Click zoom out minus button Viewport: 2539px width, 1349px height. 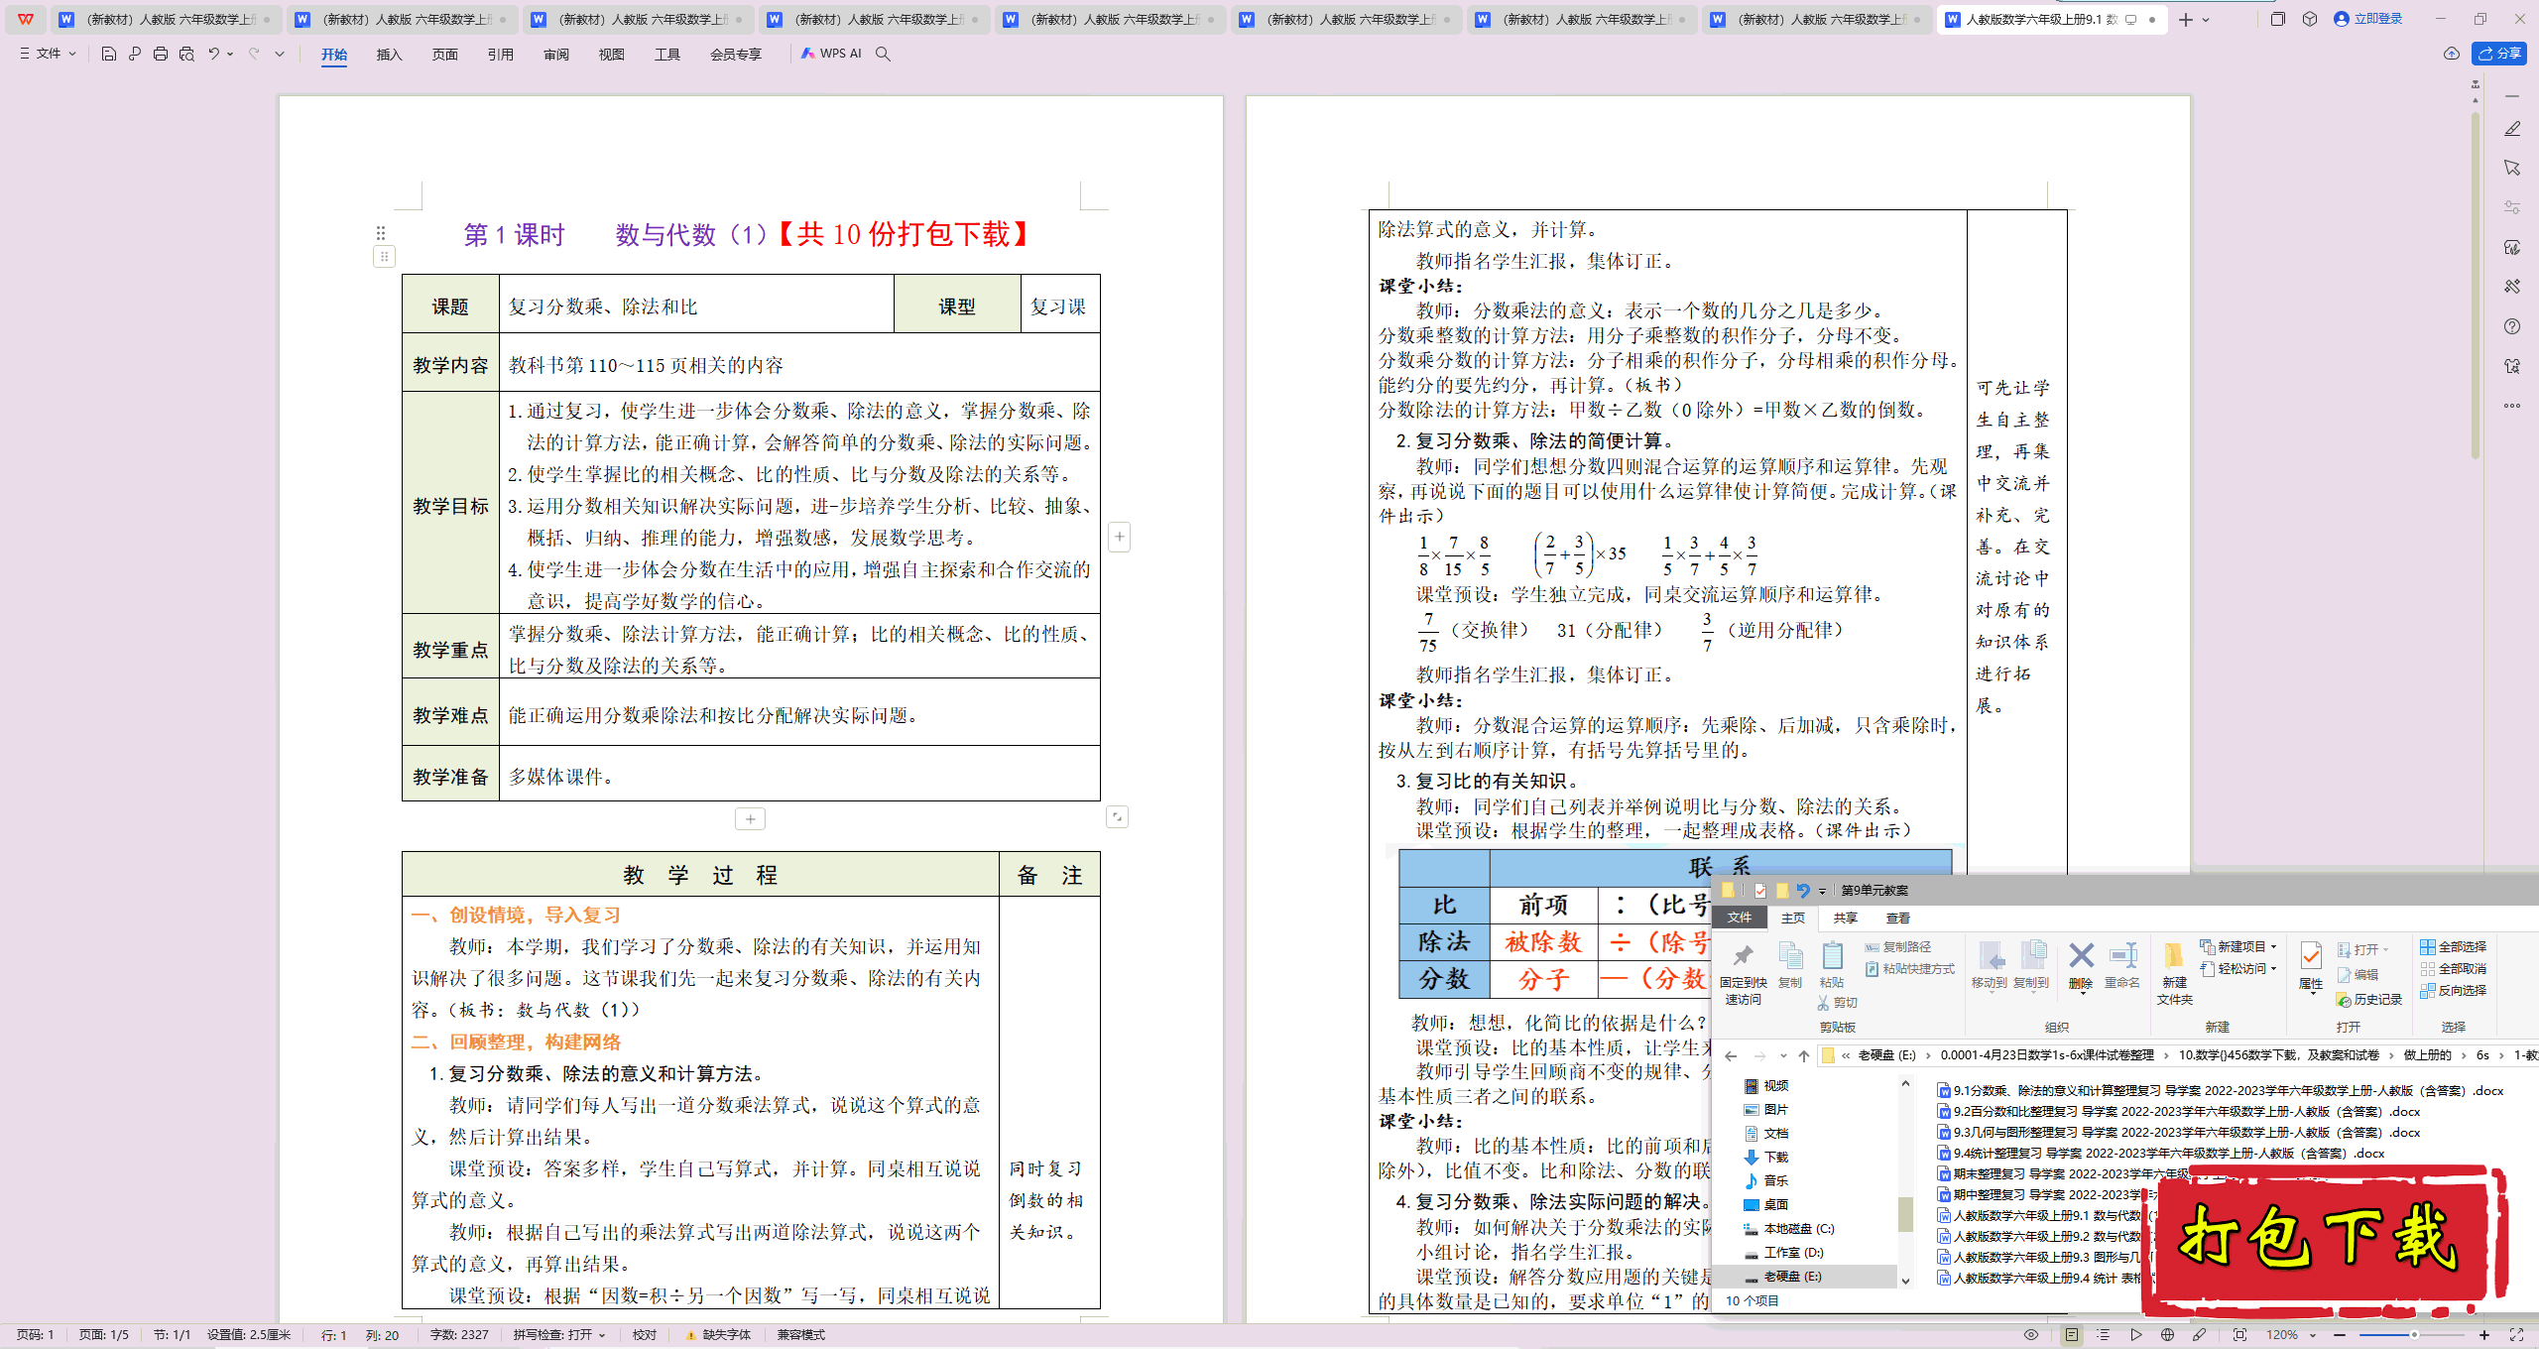[x=2340, y=1335]
